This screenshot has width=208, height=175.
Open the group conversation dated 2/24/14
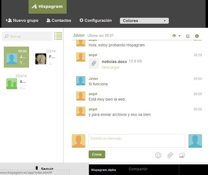pyautogui.click(x=16, y=82)
